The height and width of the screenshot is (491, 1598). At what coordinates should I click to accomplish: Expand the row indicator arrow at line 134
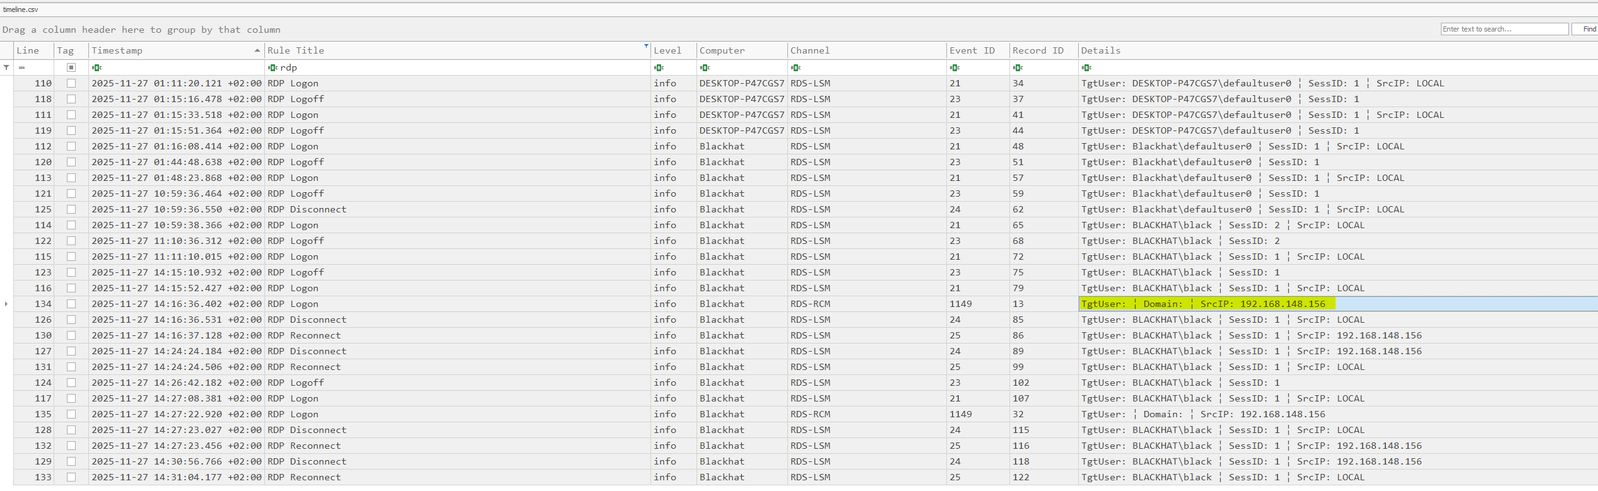6,304
